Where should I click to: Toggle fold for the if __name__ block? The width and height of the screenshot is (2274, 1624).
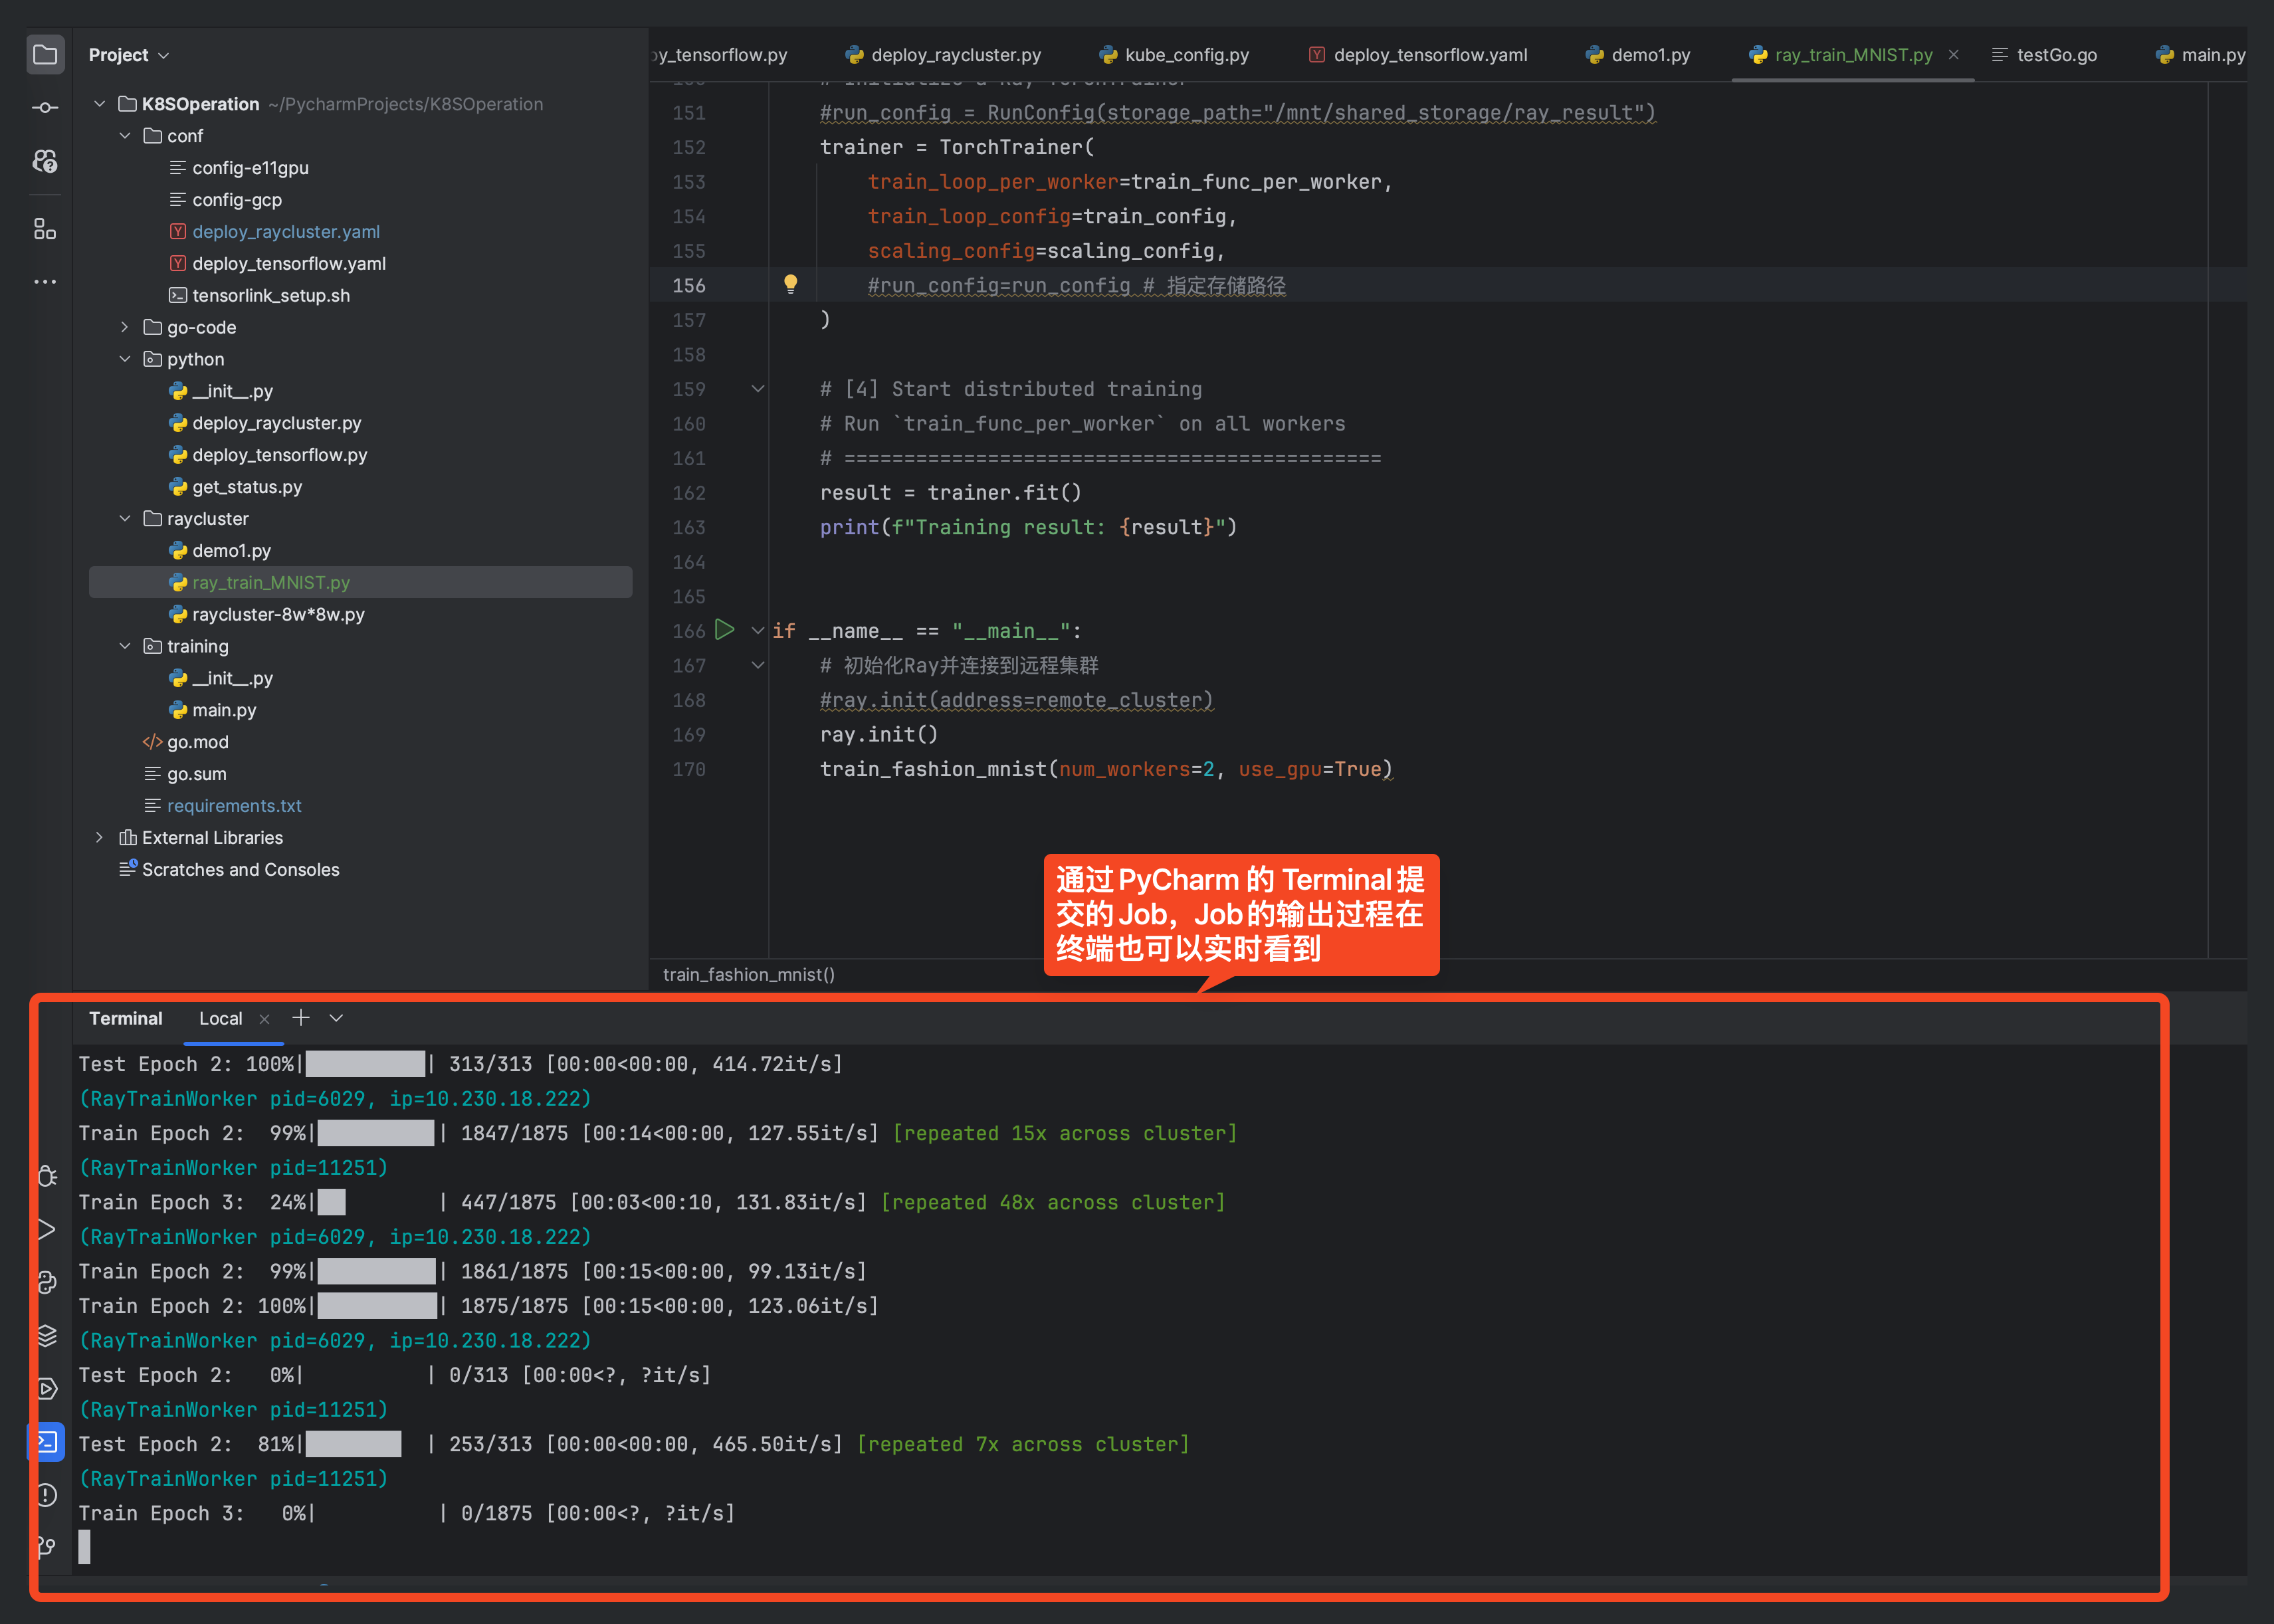coord(758,631)
